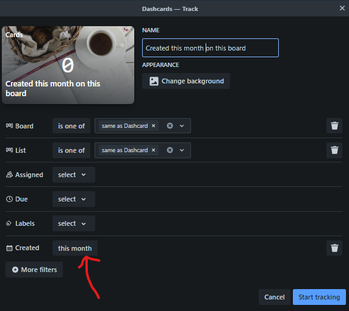Open the Created 'this month' option

click(75, 248)
